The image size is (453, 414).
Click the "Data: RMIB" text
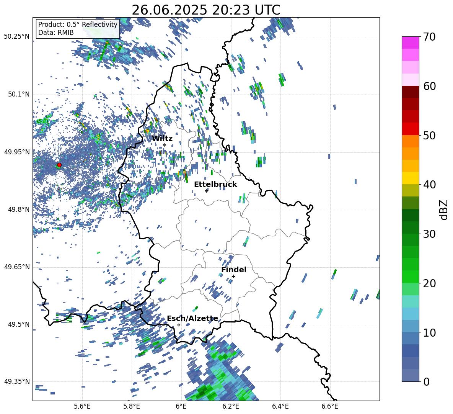[x=56, y=33]
